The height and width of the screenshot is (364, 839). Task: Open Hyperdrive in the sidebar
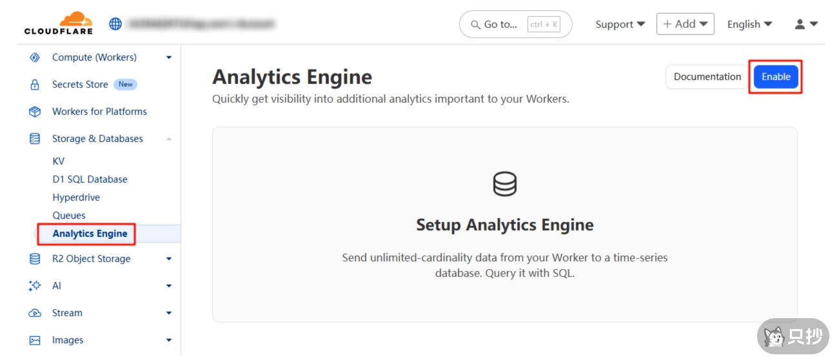pyautogui.click(x=76, y=197)
